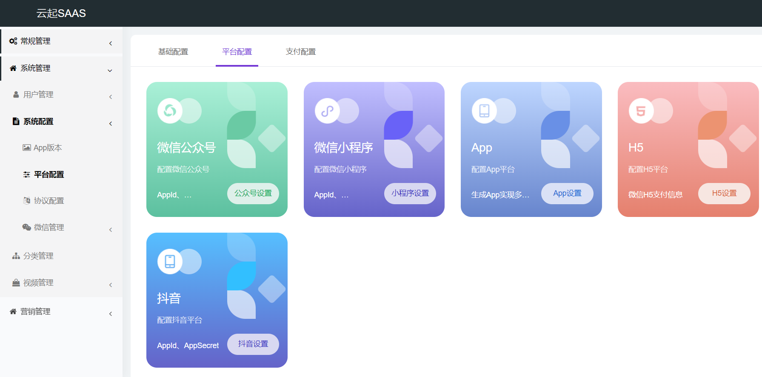Click the H5设置 button

(x=724, y=193)
